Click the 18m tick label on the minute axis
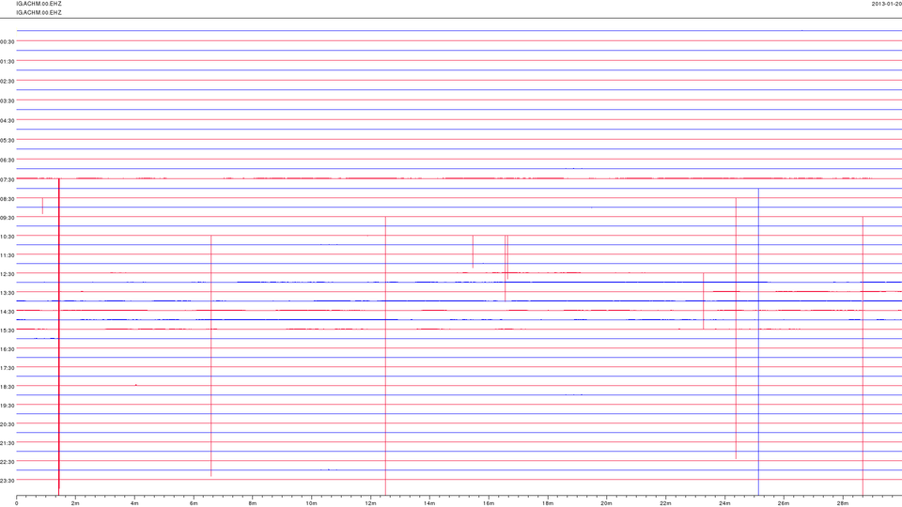The image size is (902, 507). [547, 503]
